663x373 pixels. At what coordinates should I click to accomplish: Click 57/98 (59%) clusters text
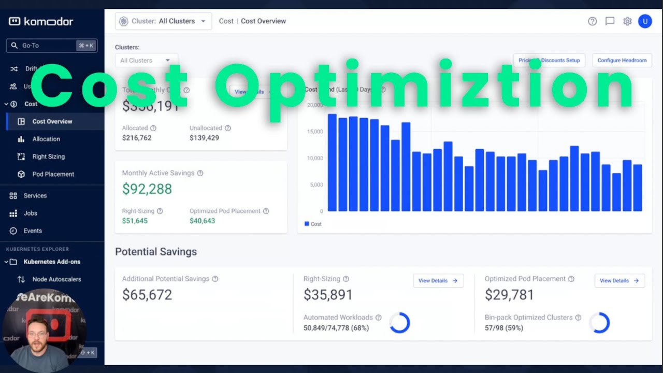(x=504, y=328)
